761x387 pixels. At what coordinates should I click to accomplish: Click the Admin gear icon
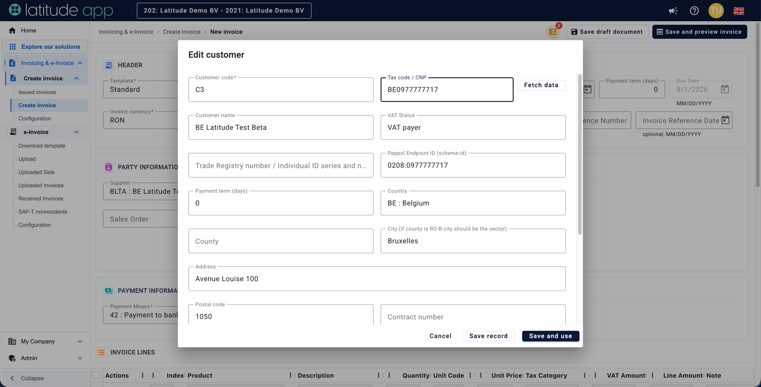click(x=12, y=358)
